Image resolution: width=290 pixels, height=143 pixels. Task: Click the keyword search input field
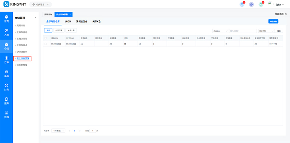[x=243, y=31]
